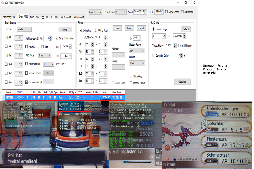Open the Hidden Power dropdown set to Any
Image resolution: width=254 pixels, height=169 pixels.
(137, 51)
